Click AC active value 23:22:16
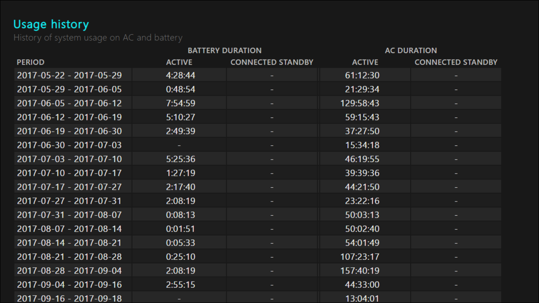The image size is (539, 303). [x=362, y=200]
